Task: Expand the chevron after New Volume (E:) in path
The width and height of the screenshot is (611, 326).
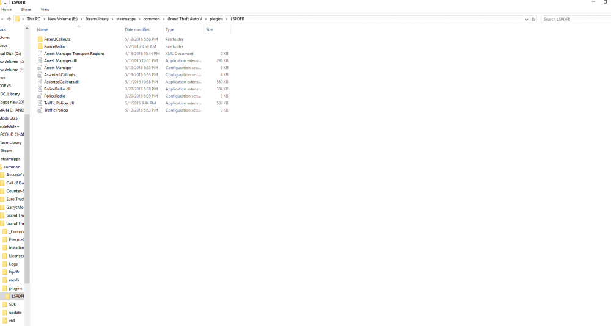Action: pos(81,19)
